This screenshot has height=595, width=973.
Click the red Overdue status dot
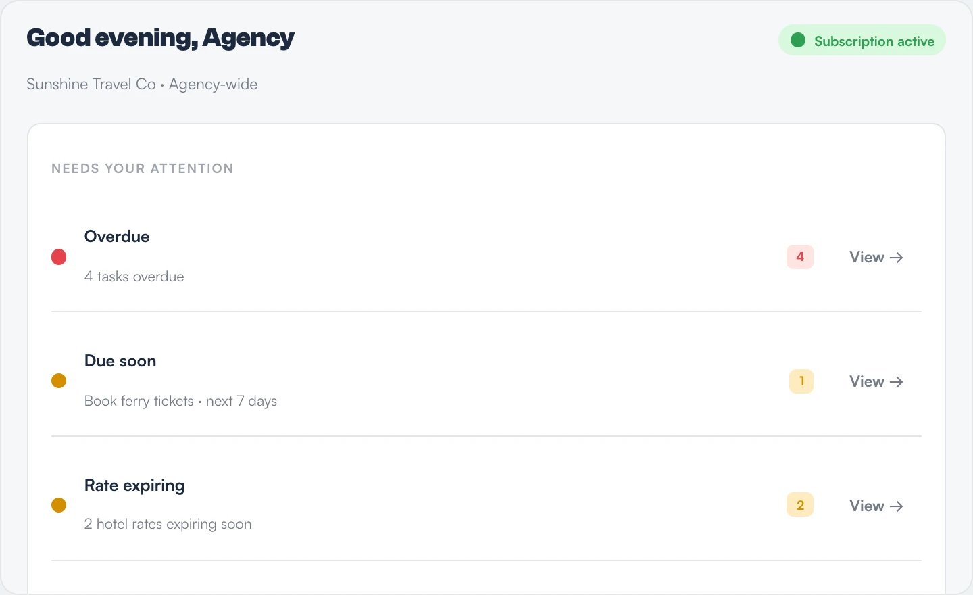click(59, 257)
